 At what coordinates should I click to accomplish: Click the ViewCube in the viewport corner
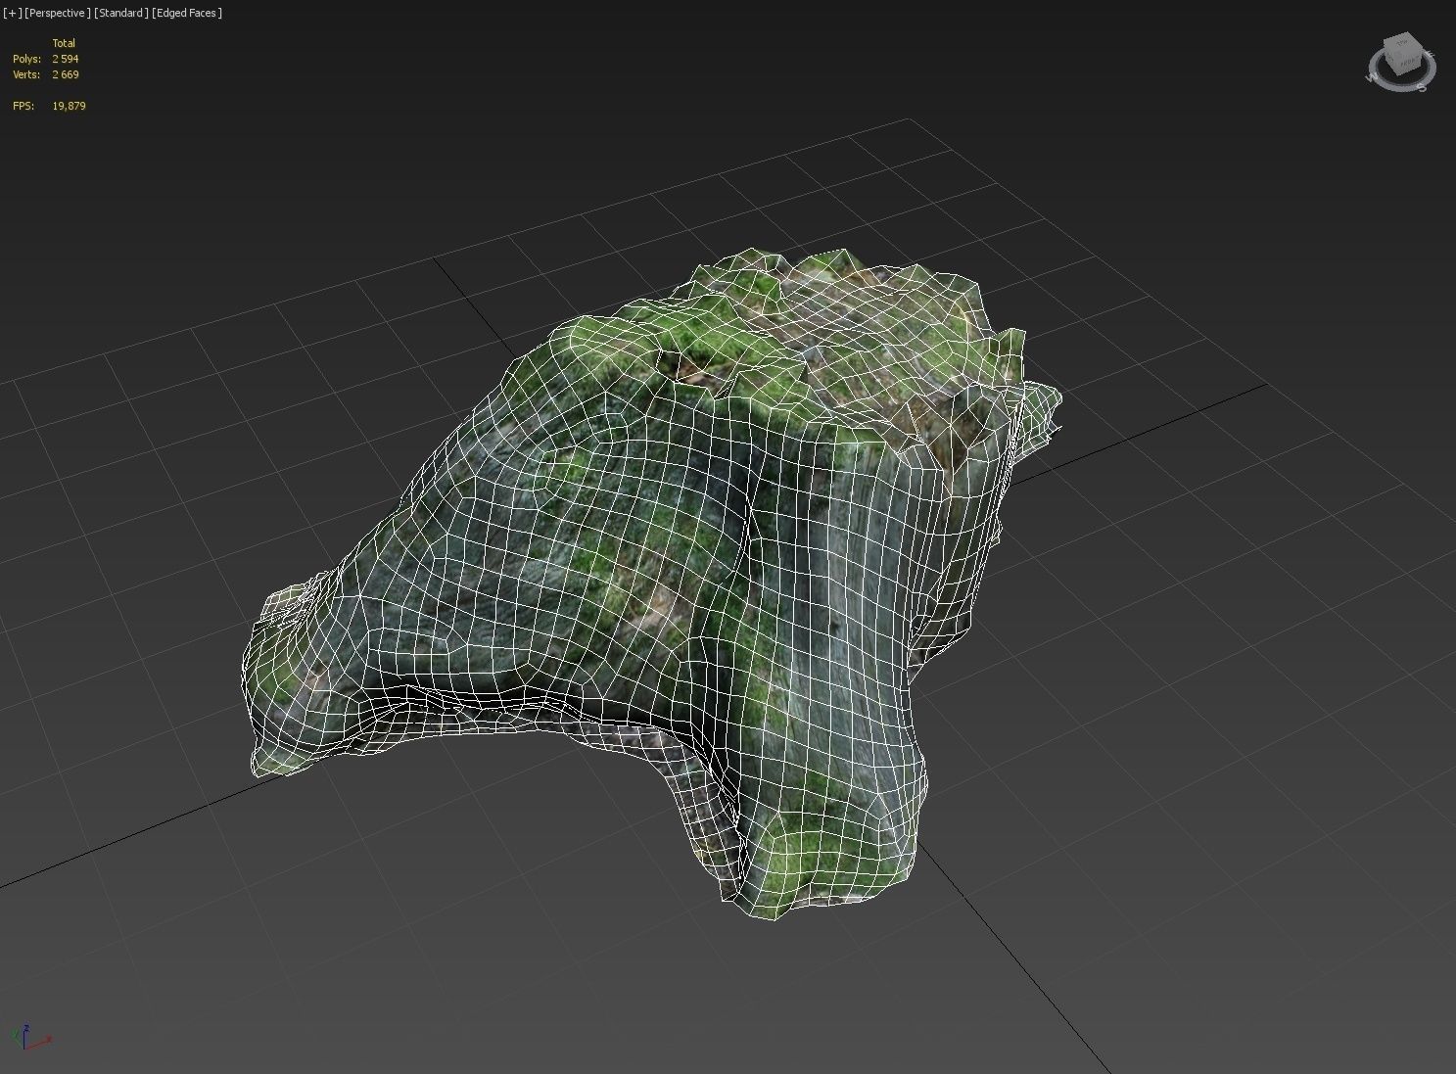pyautogui.click(x=1403, y=56)
